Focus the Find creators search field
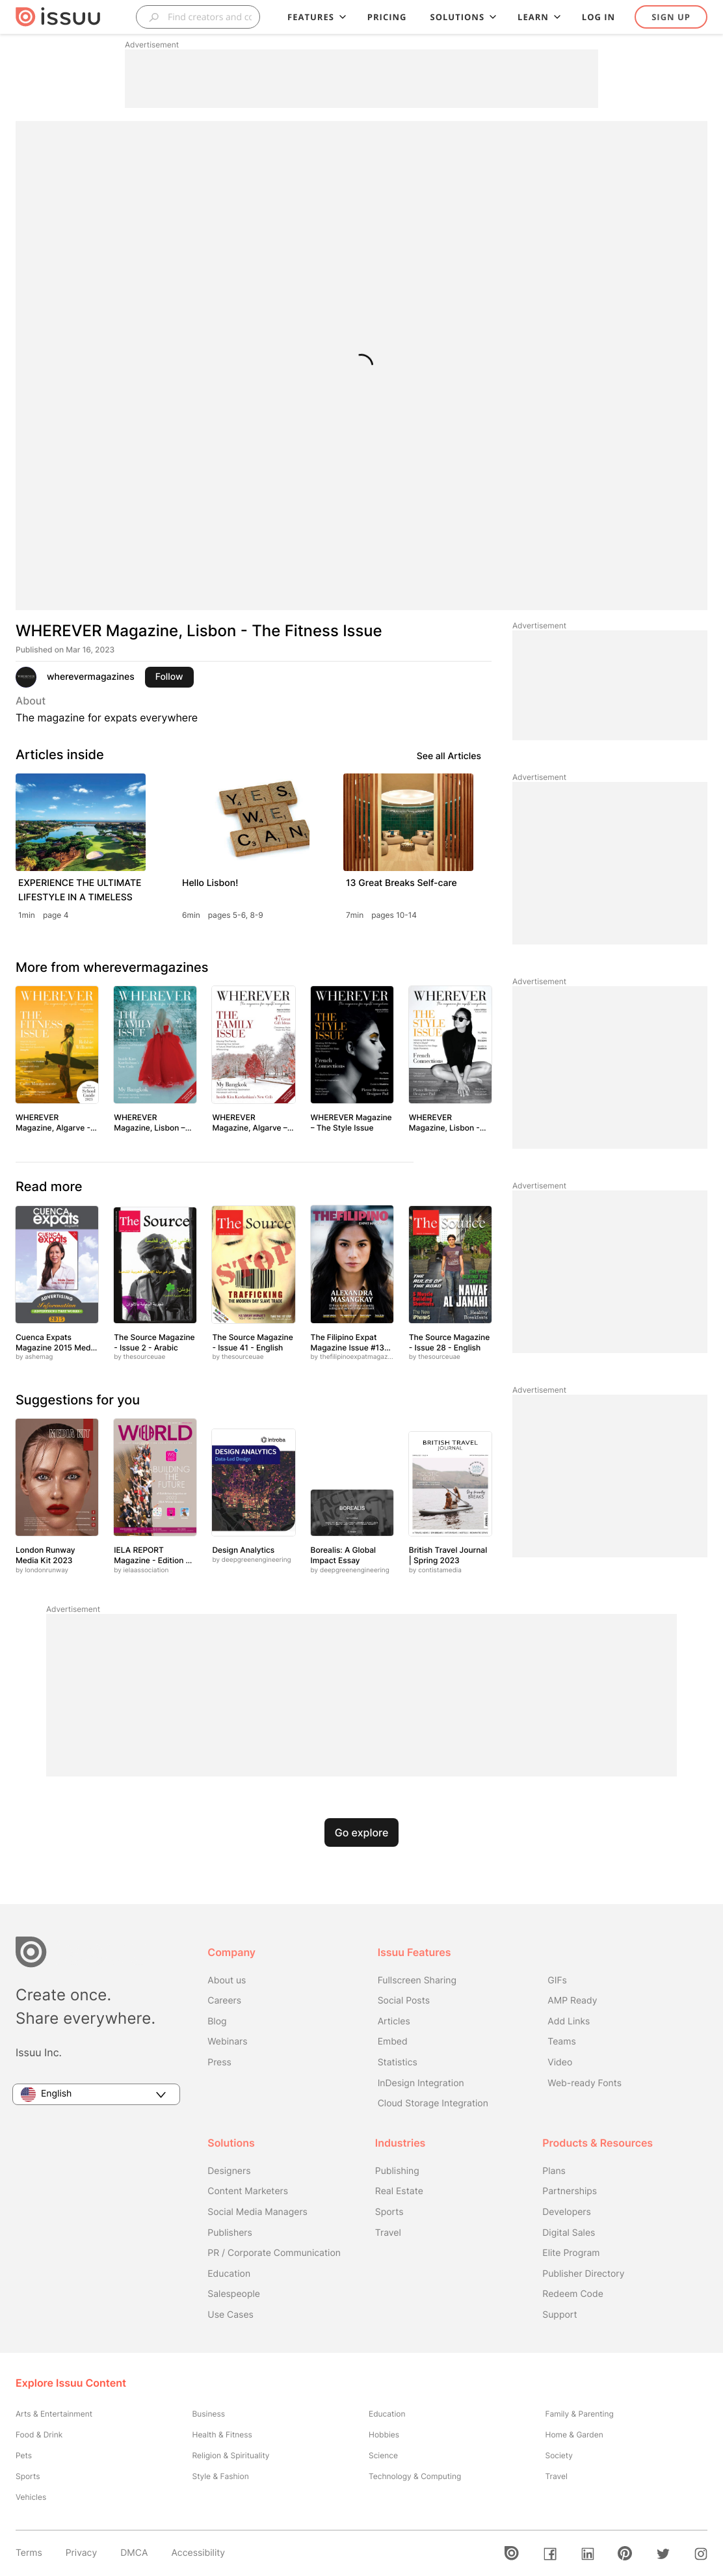 pyautogui.click(x=198, y=17)
